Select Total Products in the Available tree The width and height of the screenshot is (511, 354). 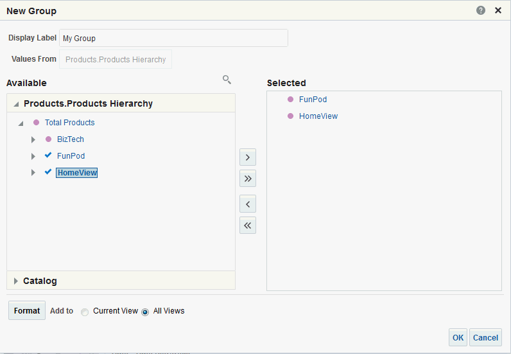69,123
